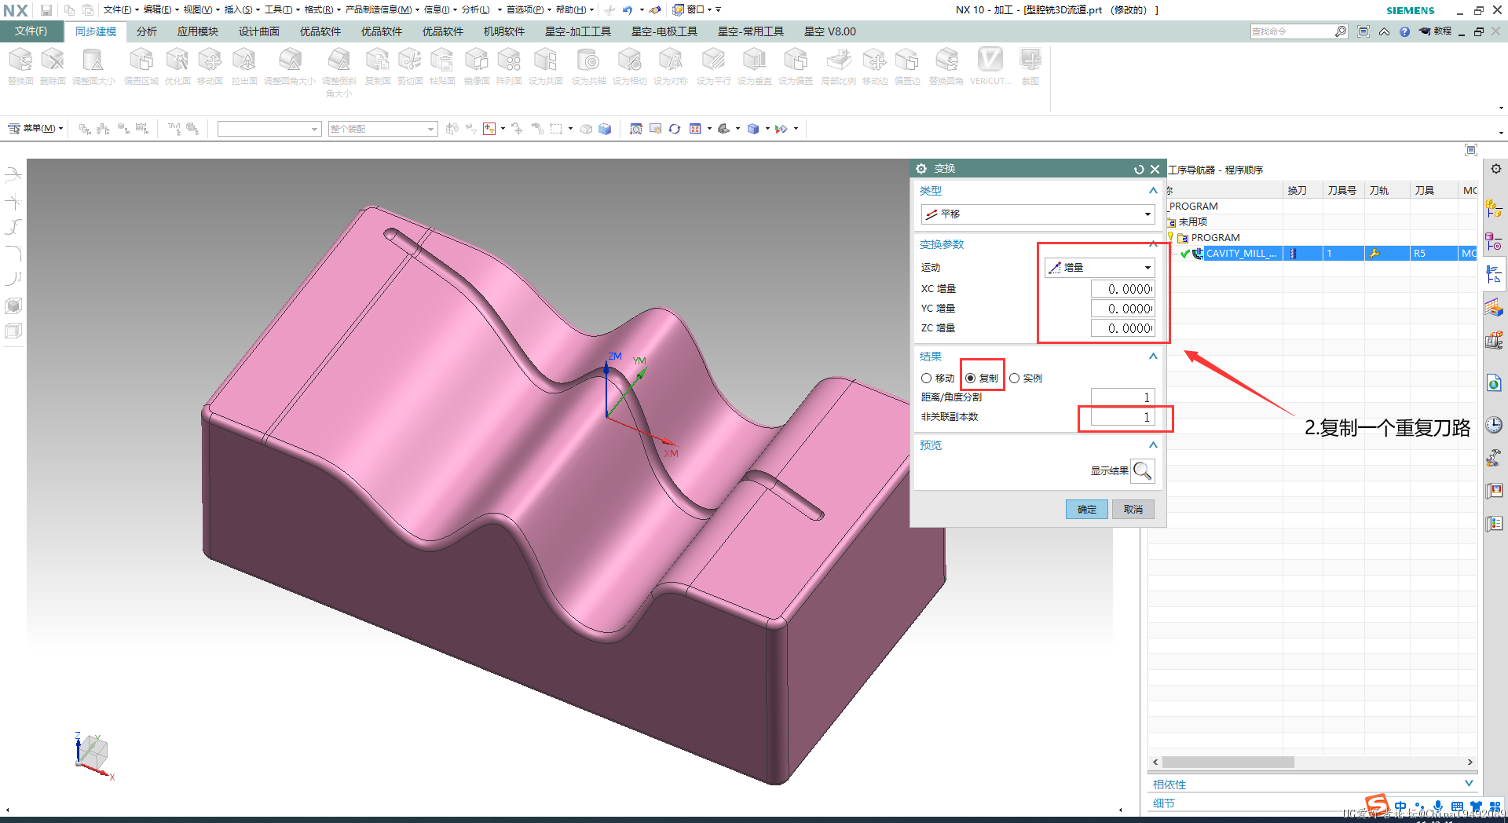Open the 同步建模 ribbon tab
Viewport: 1508px width, 823px height.
click(96, 31)
